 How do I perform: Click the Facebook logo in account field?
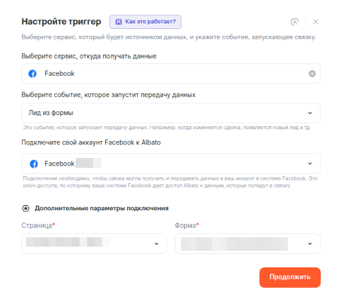coord(34,164)
